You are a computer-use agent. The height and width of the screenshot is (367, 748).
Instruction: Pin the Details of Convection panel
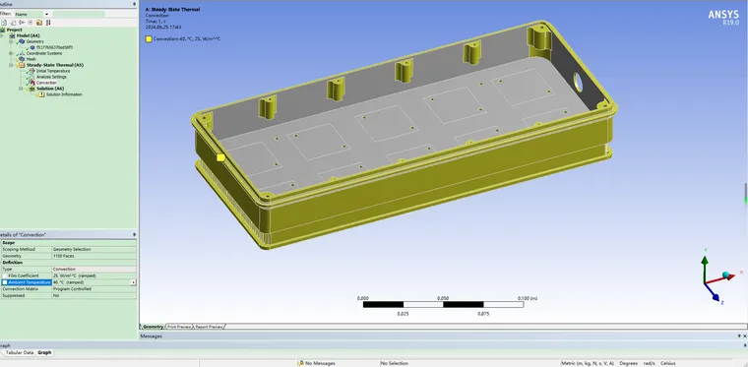coord(134,234)
